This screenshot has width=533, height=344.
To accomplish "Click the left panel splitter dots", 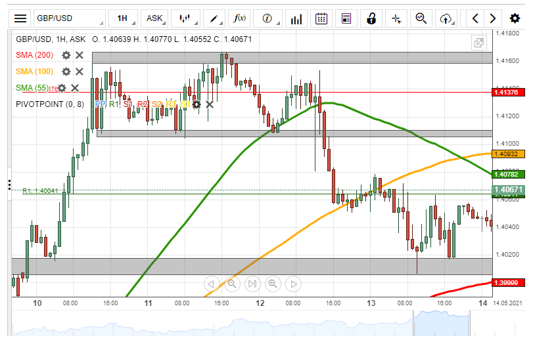I will point(9,184).
